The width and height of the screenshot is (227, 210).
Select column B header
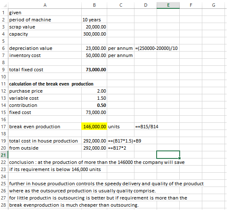click(94, 5)
